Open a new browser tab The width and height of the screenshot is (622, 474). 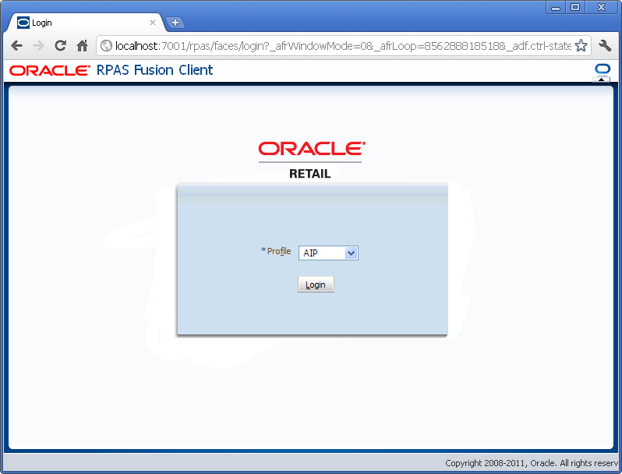(175, 23)
